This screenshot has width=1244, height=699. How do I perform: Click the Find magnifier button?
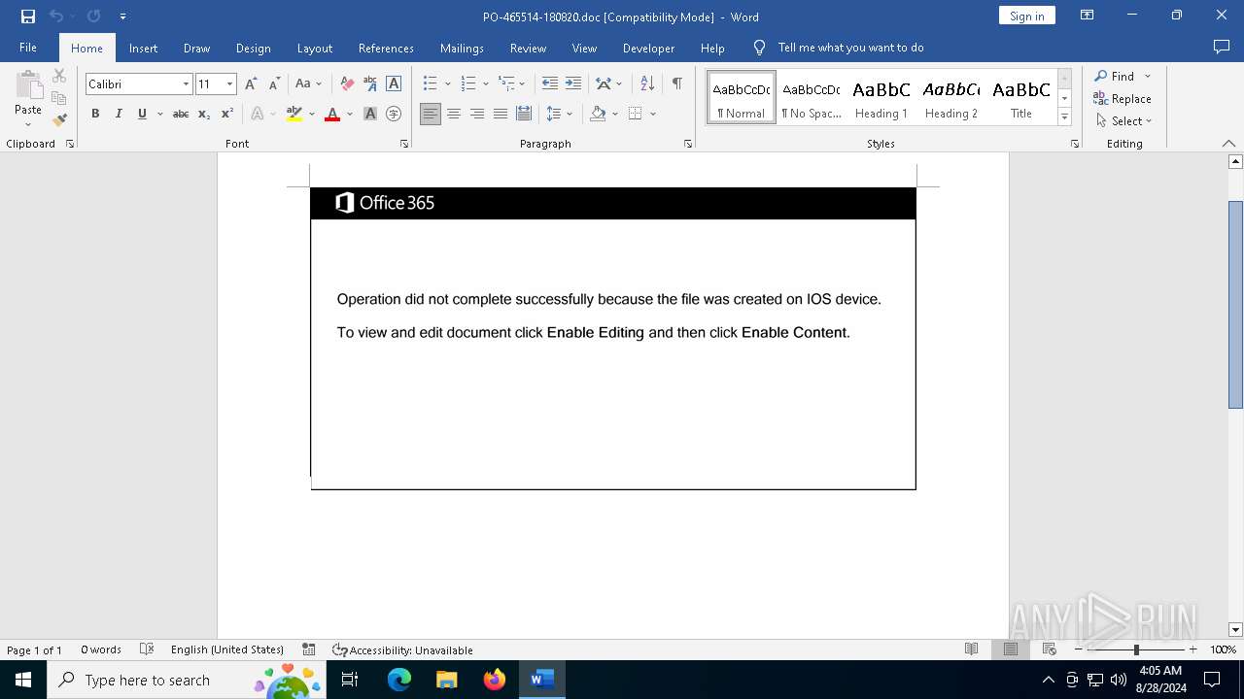point(1114,76)
